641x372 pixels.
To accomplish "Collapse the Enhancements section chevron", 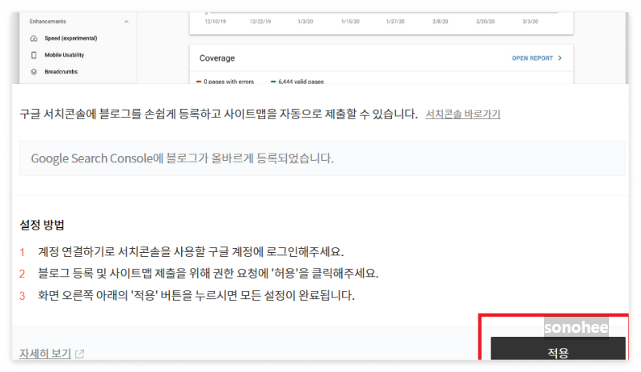I will (x=127, y=22).
